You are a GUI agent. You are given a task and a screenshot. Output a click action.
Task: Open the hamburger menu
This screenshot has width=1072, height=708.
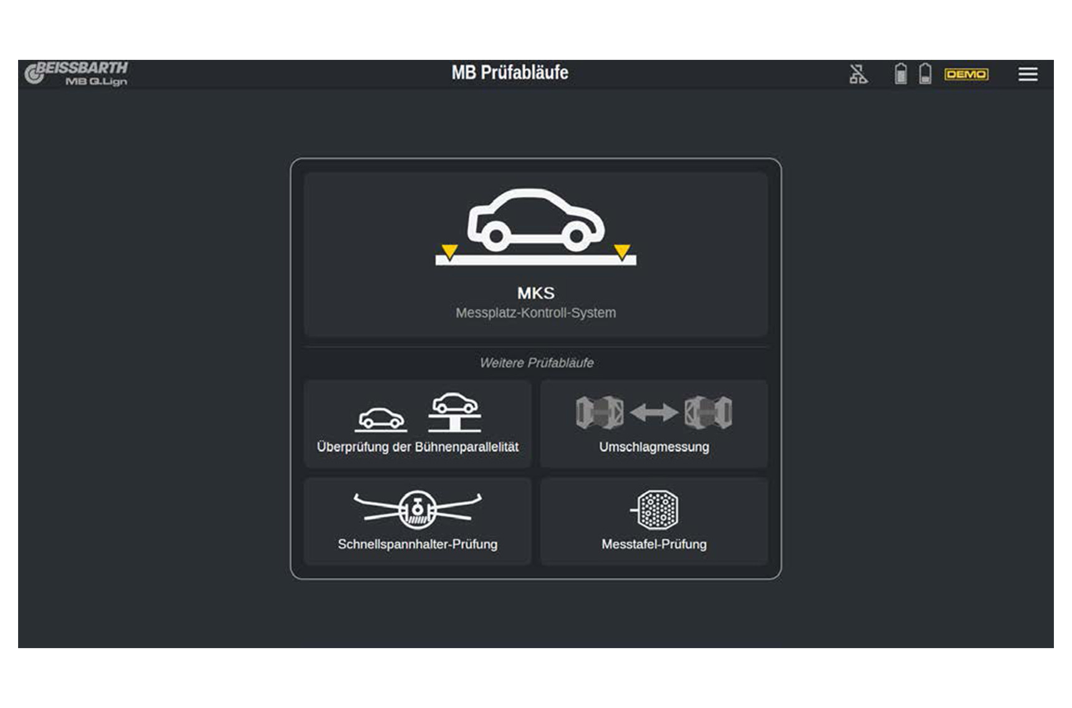click(1027, 74)
